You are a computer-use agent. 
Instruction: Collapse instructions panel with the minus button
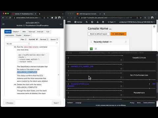57,43
